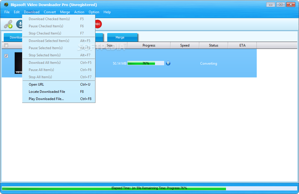Select Play Downloaded File... menu entry
Viewport: 299px width, 194px height.
coord(59,99)
